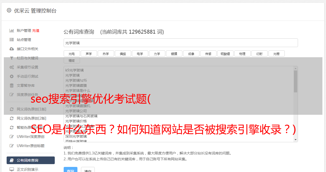Image resolution: width=326 pixels, height=172 pixels.
Task: Click the blue 查询 button
Action: 70,170
